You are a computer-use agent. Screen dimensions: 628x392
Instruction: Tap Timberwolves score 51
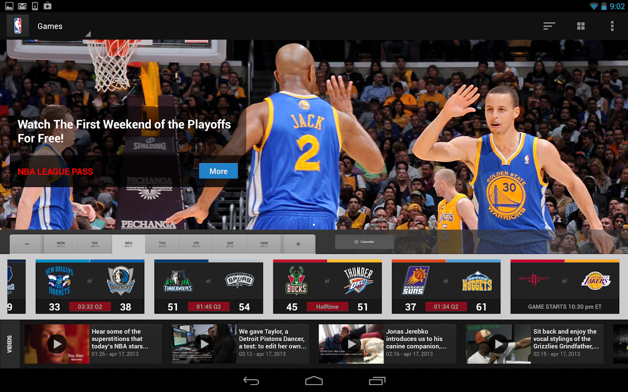click(173, 307)
